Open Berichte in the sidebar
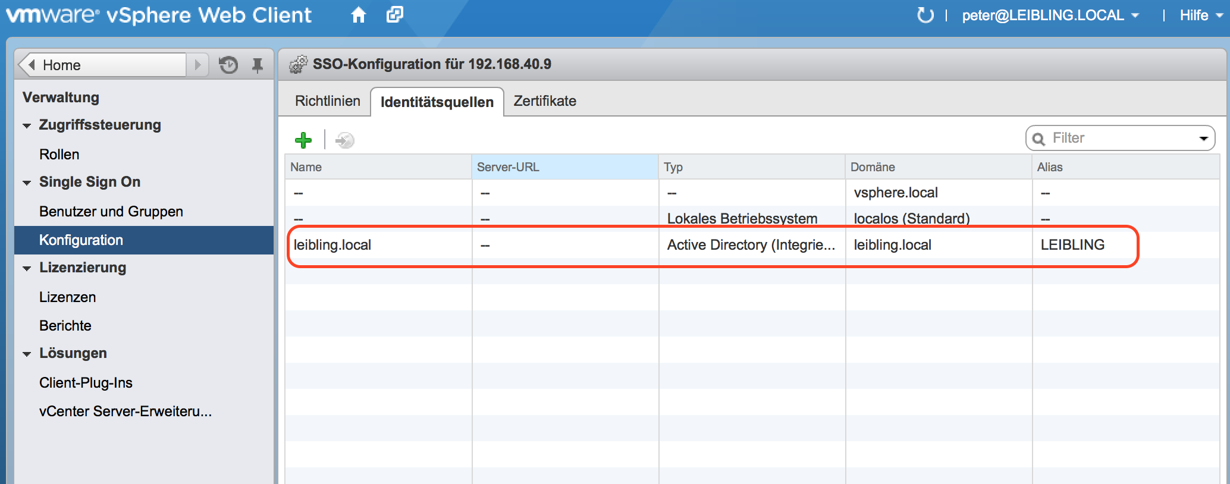The height and width of the screenshot is (484, 1230). [x=65, y=325]
